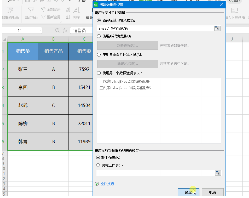Click the 销售产品 header cell

53,51
